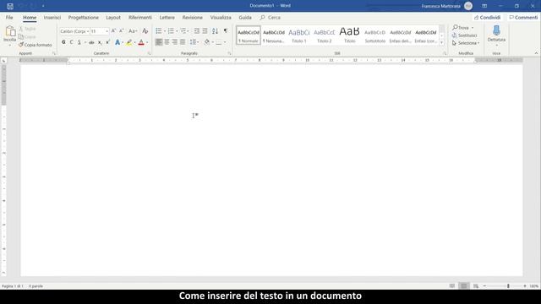Apply Normale style
Viewport: 541px width, 304px height.
[249, 35]
